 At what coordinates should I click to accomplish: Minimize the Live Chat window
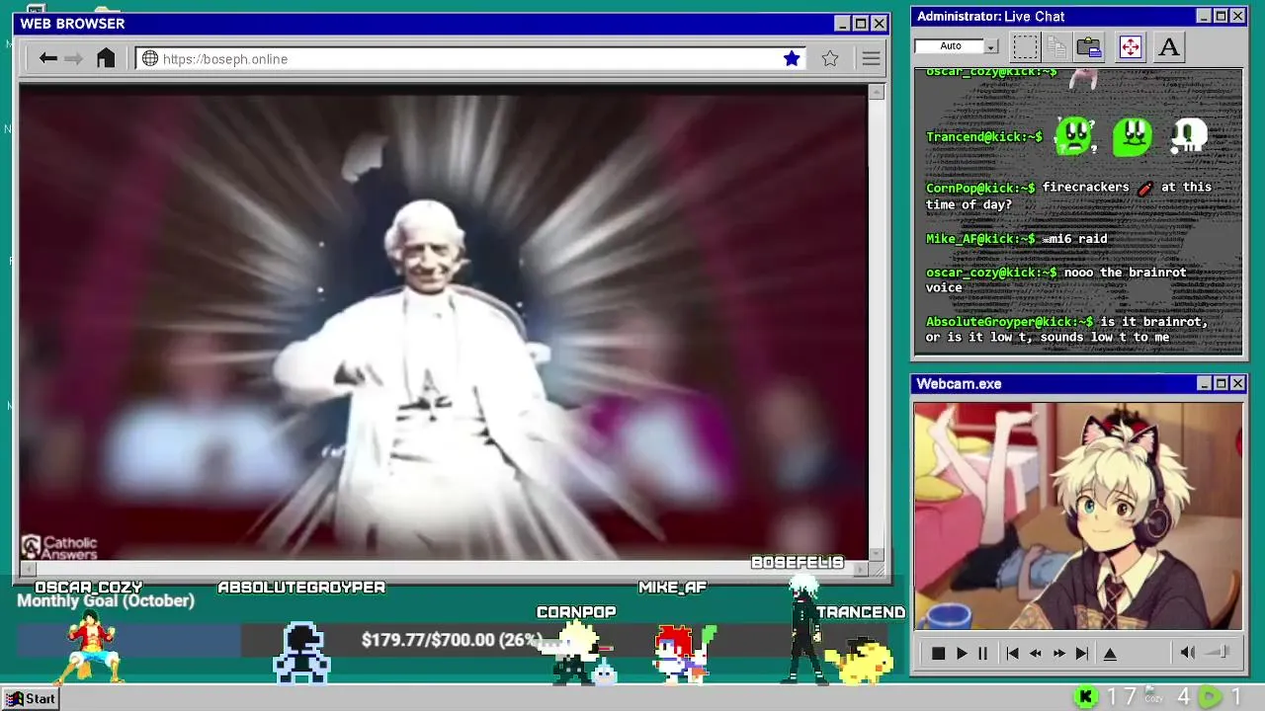(1204, 16)
